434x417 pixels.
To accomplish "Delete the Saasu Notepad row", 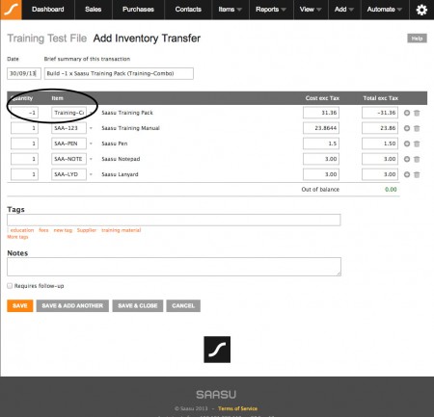I will pos(417,159).
